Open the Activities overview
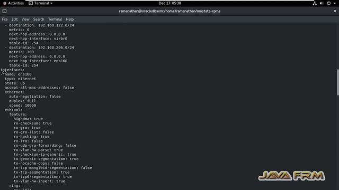The width and height of the screenshot is (339, 190). pyautogui.click(x=13, y=3)
